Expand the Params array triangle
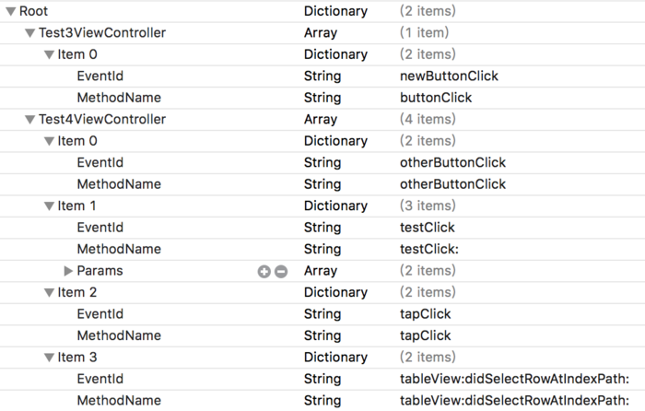Viewport: 645px width, 411px height. click(x=68, y=271)
